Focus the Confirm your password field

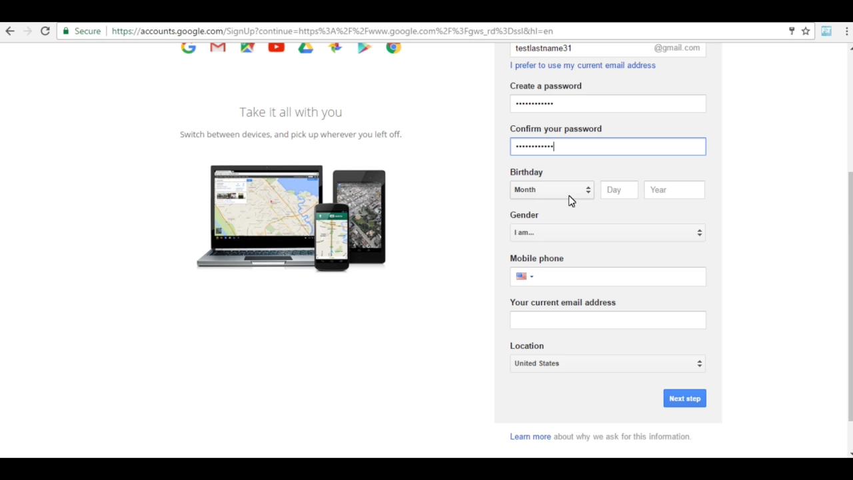[x=608, y=147]
